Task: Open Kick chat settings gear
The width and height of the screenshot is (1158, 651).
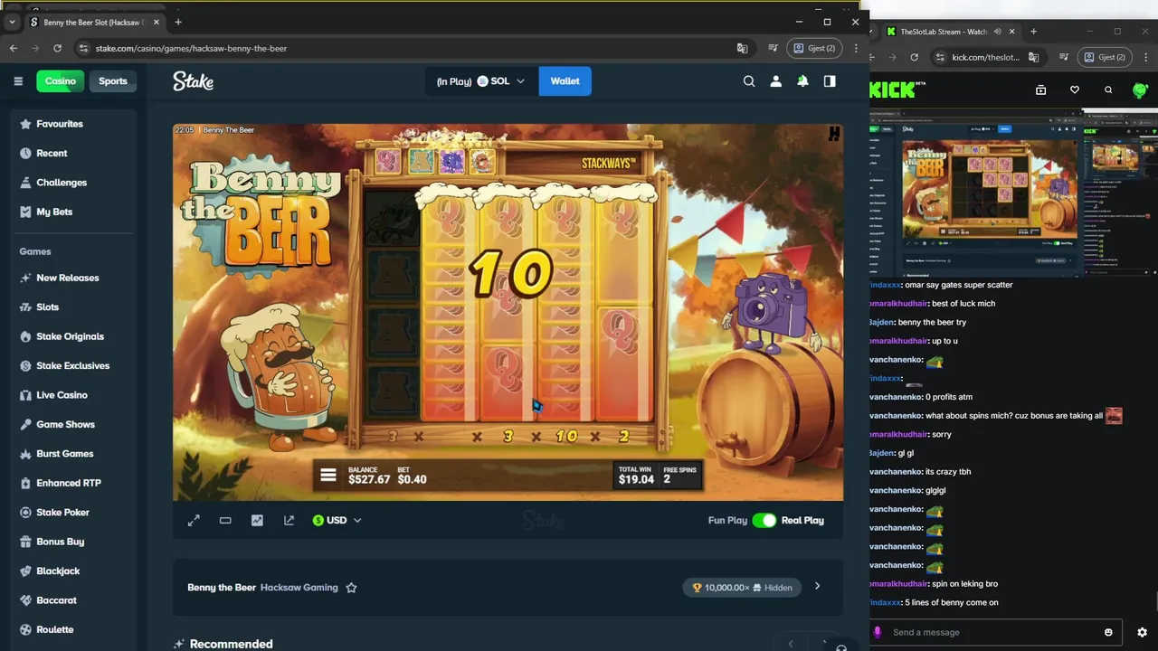Action: point(1142,632)
